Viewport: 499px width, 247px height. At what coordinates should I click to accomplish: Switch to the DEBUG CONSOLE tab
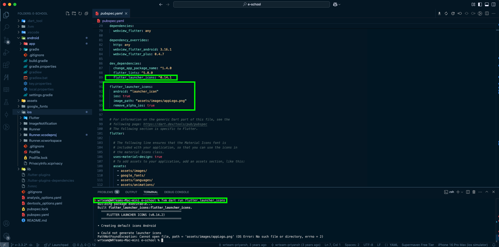coord(176,192)
